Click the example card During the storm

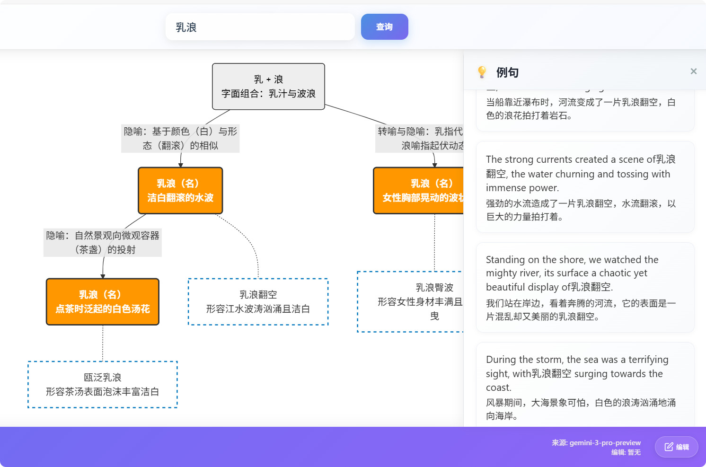coord(585,386)
